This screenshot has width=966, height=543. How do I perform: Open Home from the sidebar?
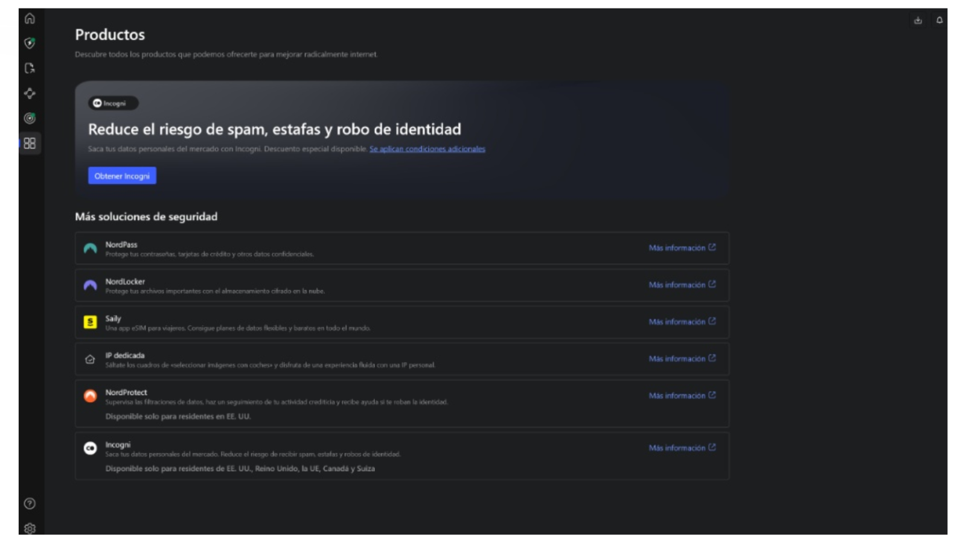pos(29,19)
